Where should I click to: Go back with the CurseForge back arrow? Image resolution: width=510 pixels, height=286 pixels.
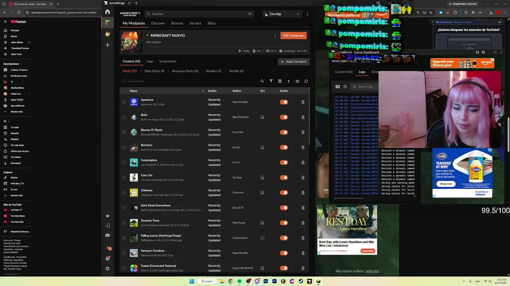click(129, 3)
